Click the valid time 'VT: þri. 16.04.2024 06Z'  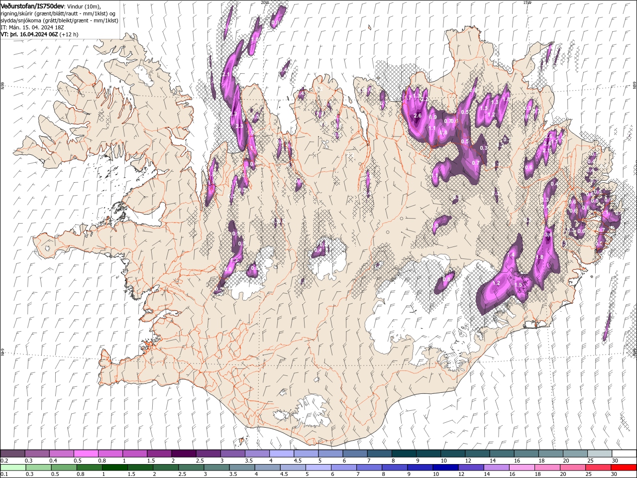29,34
